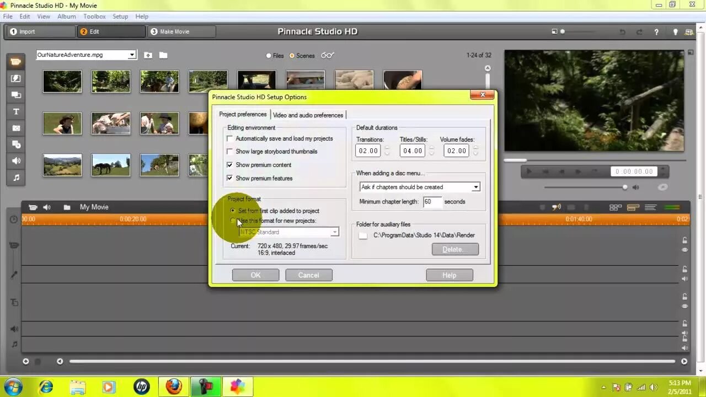
Task: Open the Setup menu
Action: click(x=120, y=17)
